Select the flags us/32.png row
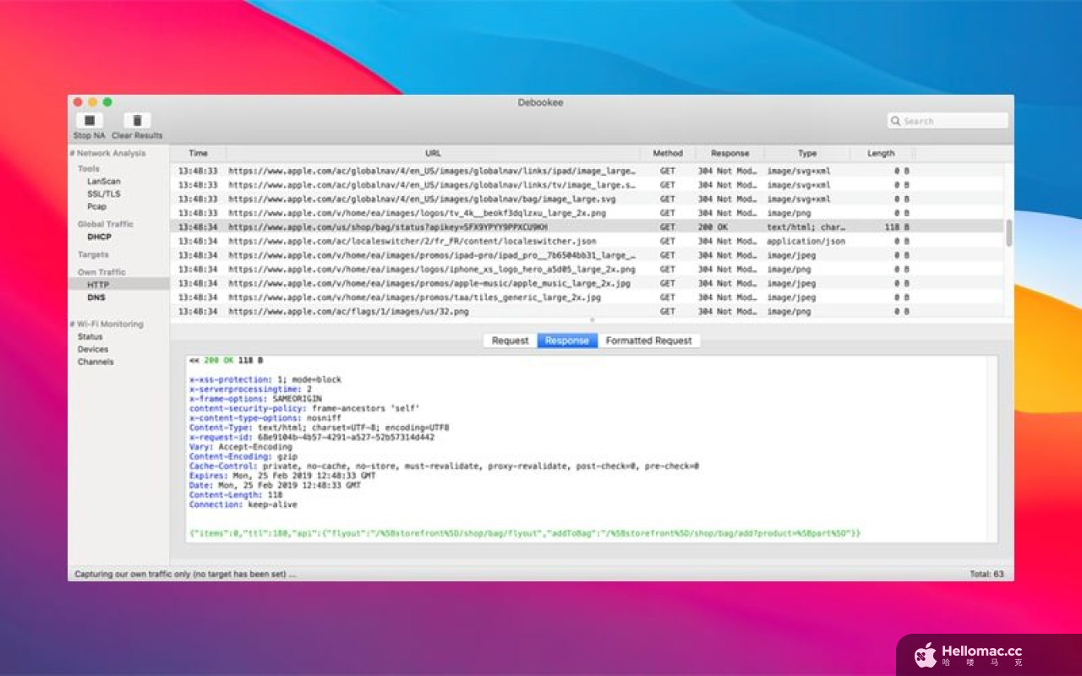Image resolution: width=1082 pixels, height=676 pixels. click(x=587, y=311)
